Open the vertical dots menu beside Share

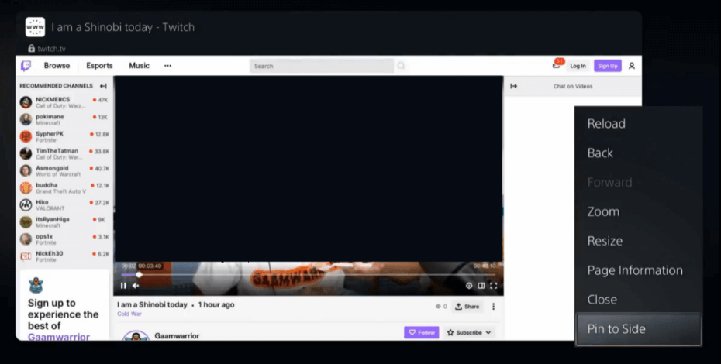pos(493,307)
